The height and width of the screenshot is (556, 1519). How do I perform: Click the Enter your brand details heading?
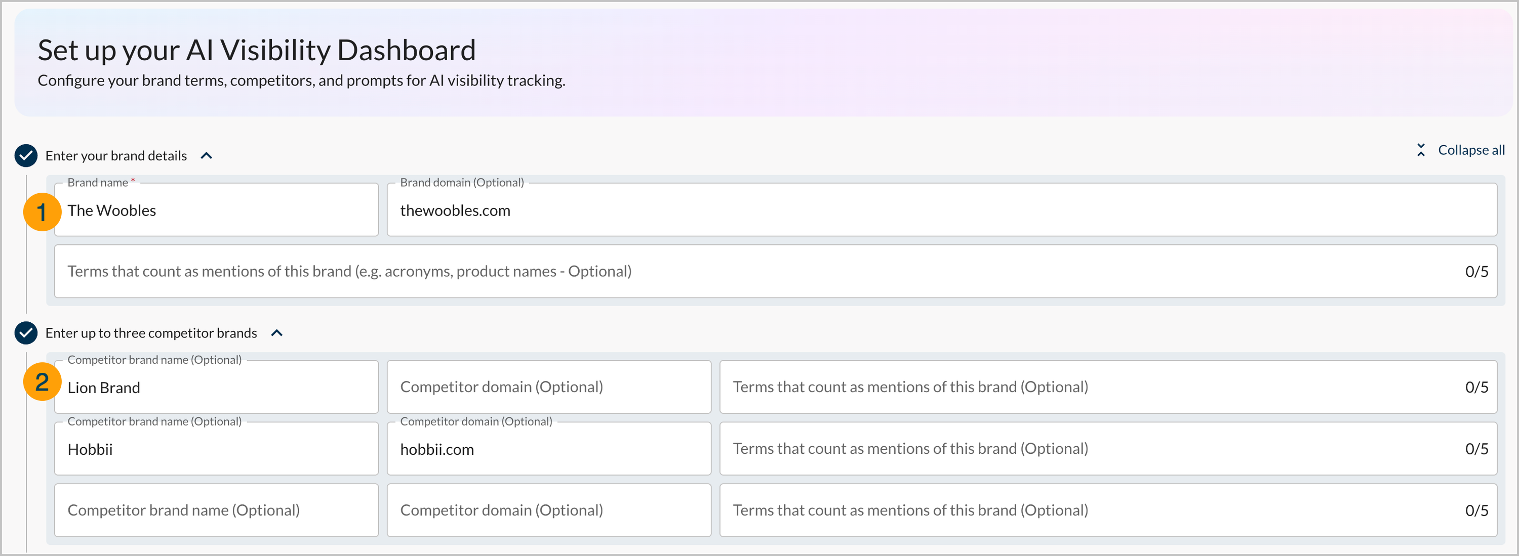pyautogui.click(x=116, y=155)
